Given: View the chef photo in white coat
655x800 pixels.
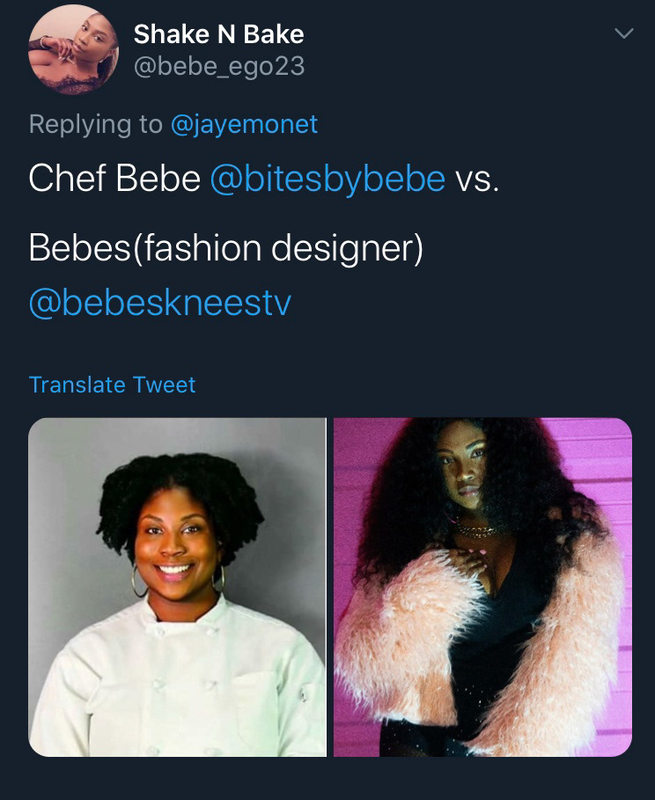Looking at the screenshot, I should [x=177, y=587].
